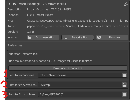Viewport: 130px width, 100px height.
Task: Click the 'Preferences:' label
Action: coord(15,45)
